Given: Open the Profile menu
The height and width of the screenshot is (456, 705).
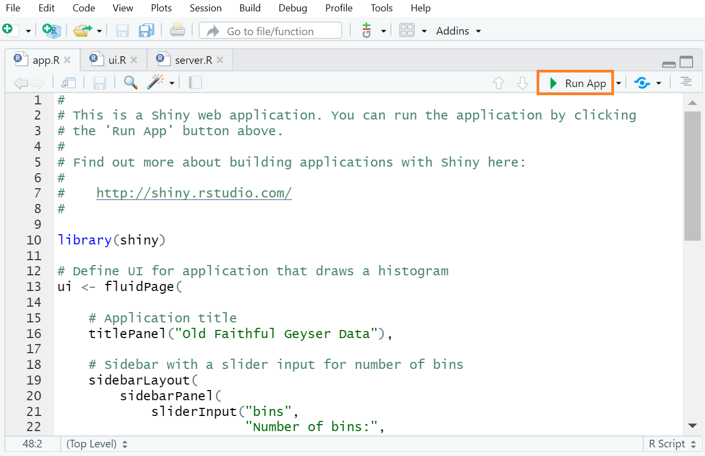Looking at the screenshot, I should click(339, 8).
